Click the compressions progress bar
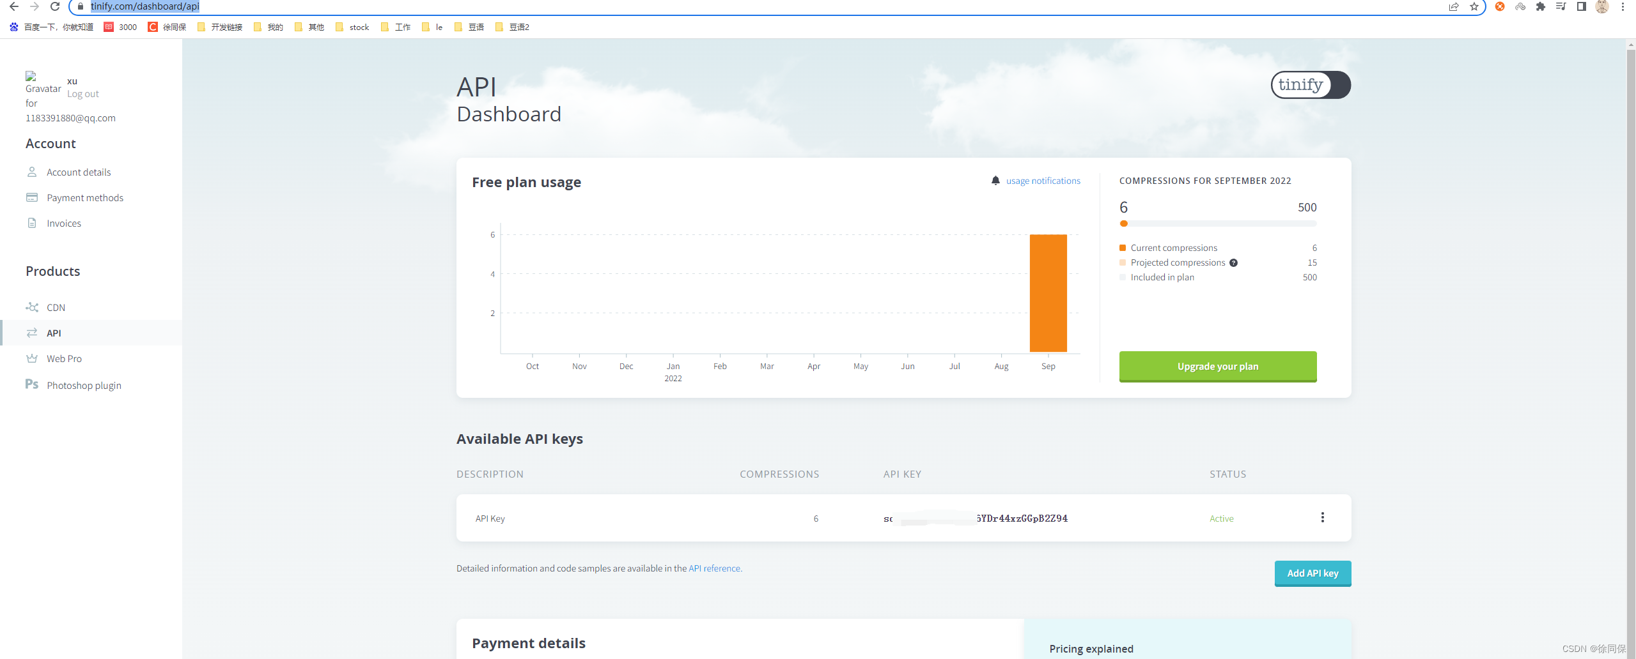Screen dimensions: 1636x659 [x=1218, y=223]
